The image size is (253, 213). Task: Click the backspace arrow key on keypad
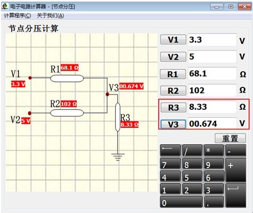point(170,150)
